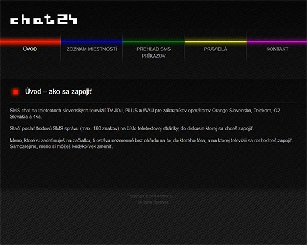Click paragraph starting 'SMS chat na teletextoch'
Image resolution: width=307 pixels, height=245 pixels.
click(x=145, y=113)
